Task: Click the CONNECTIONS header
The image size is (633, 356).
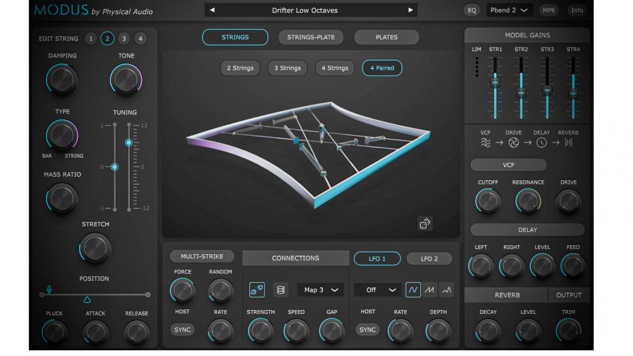Action: tap(295, 258)
